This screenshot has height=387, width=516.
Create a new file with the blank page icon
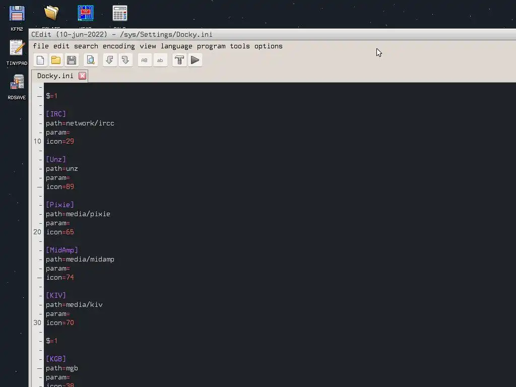coord(40,60)
